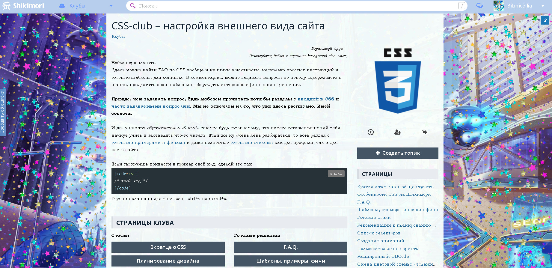Open the Вкратце о CSS page
Viewport: 552px width, 268px height.
(168, 247)
